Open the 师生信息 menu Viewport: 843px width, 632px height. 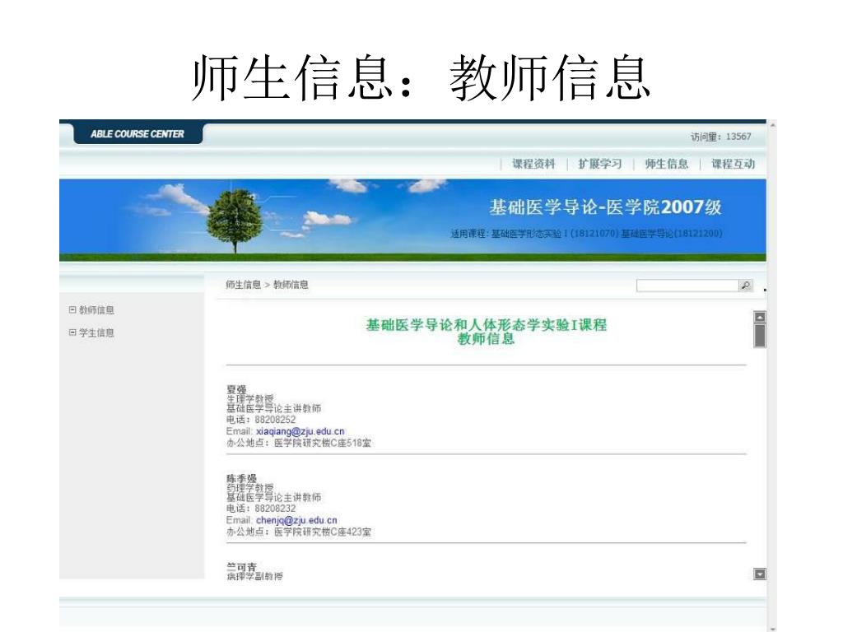(x=667, y=164)
